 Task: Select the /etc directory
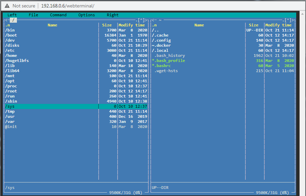(x=76, y=50)
